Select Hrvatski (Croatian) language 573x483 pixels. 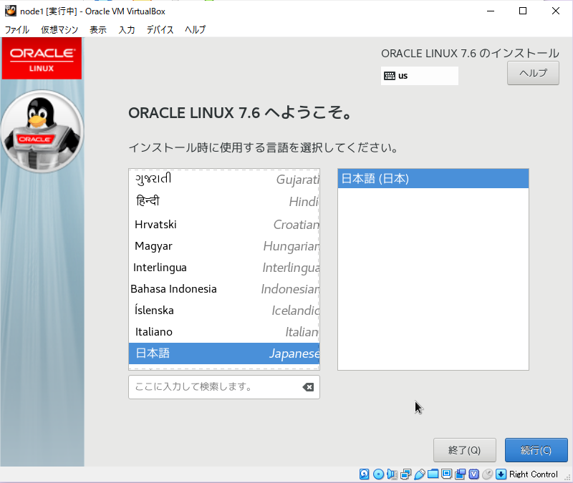[224, 225]
